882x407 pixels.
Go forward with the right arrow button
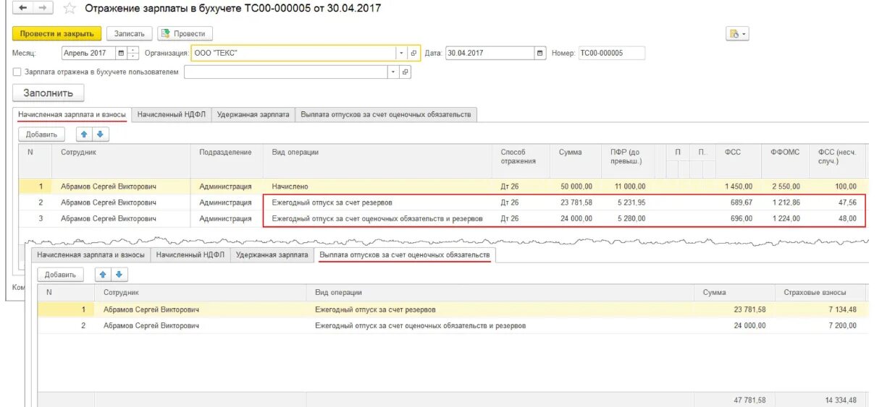(x=42, y=8)
